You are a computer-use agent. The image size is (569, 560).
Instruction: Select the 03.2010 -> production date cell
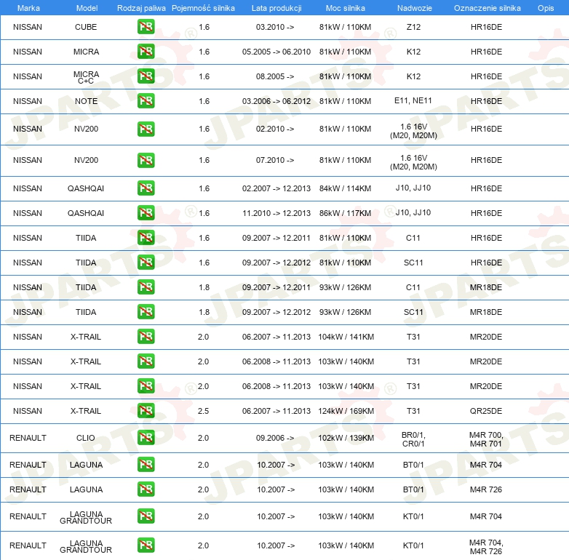[275, 27]
